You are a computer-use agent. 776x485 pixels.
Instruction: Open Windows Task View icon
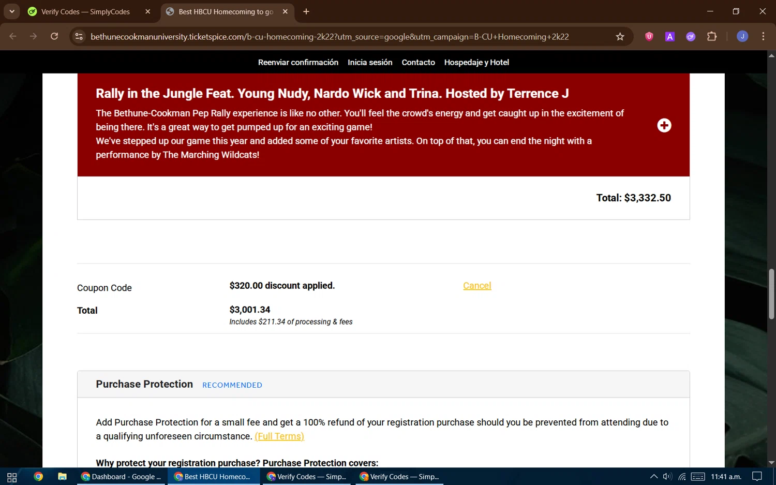point(12,477)
